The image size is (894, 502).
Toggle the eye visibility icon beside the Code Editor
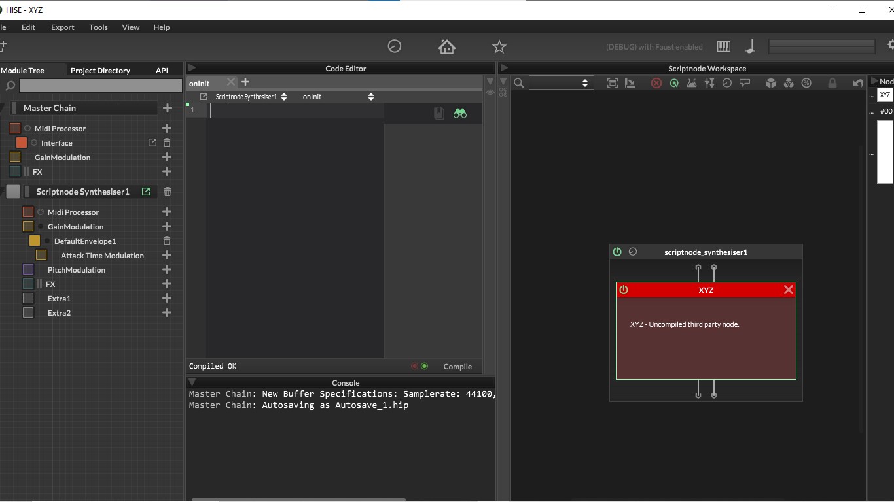[490, 92]
